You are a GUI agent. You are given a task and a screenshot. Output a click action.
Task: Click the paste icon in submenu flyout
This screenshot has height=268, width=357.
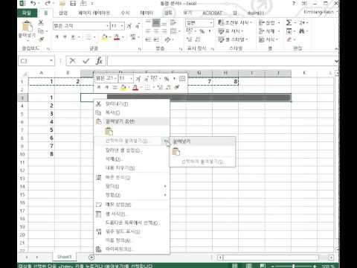176,151
